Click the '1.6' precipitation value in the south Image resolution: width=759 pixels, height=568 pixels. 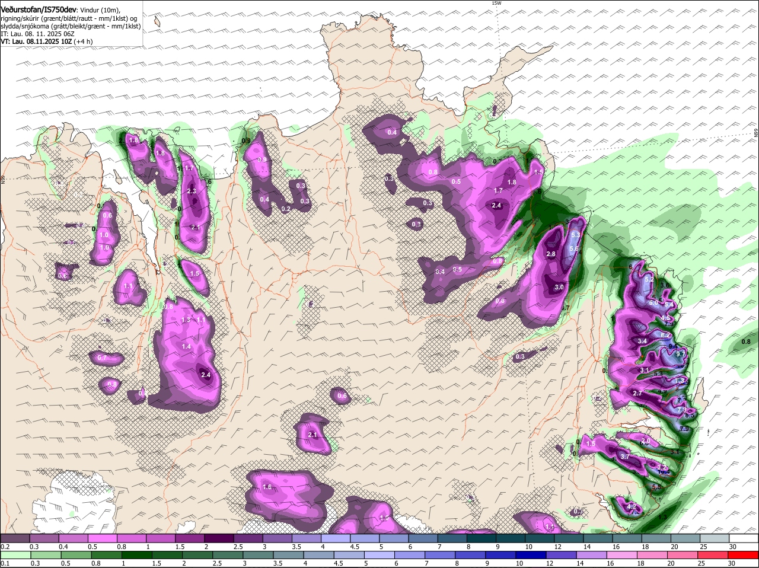(267, 487)
